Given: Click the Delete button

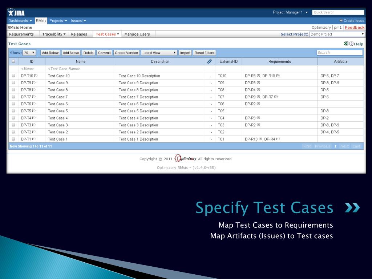Looking at the screenshot, I should (x=89, y=53).
